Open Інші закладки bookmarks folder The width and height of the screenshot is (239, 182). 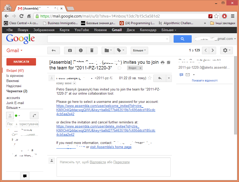click(223, 23)
